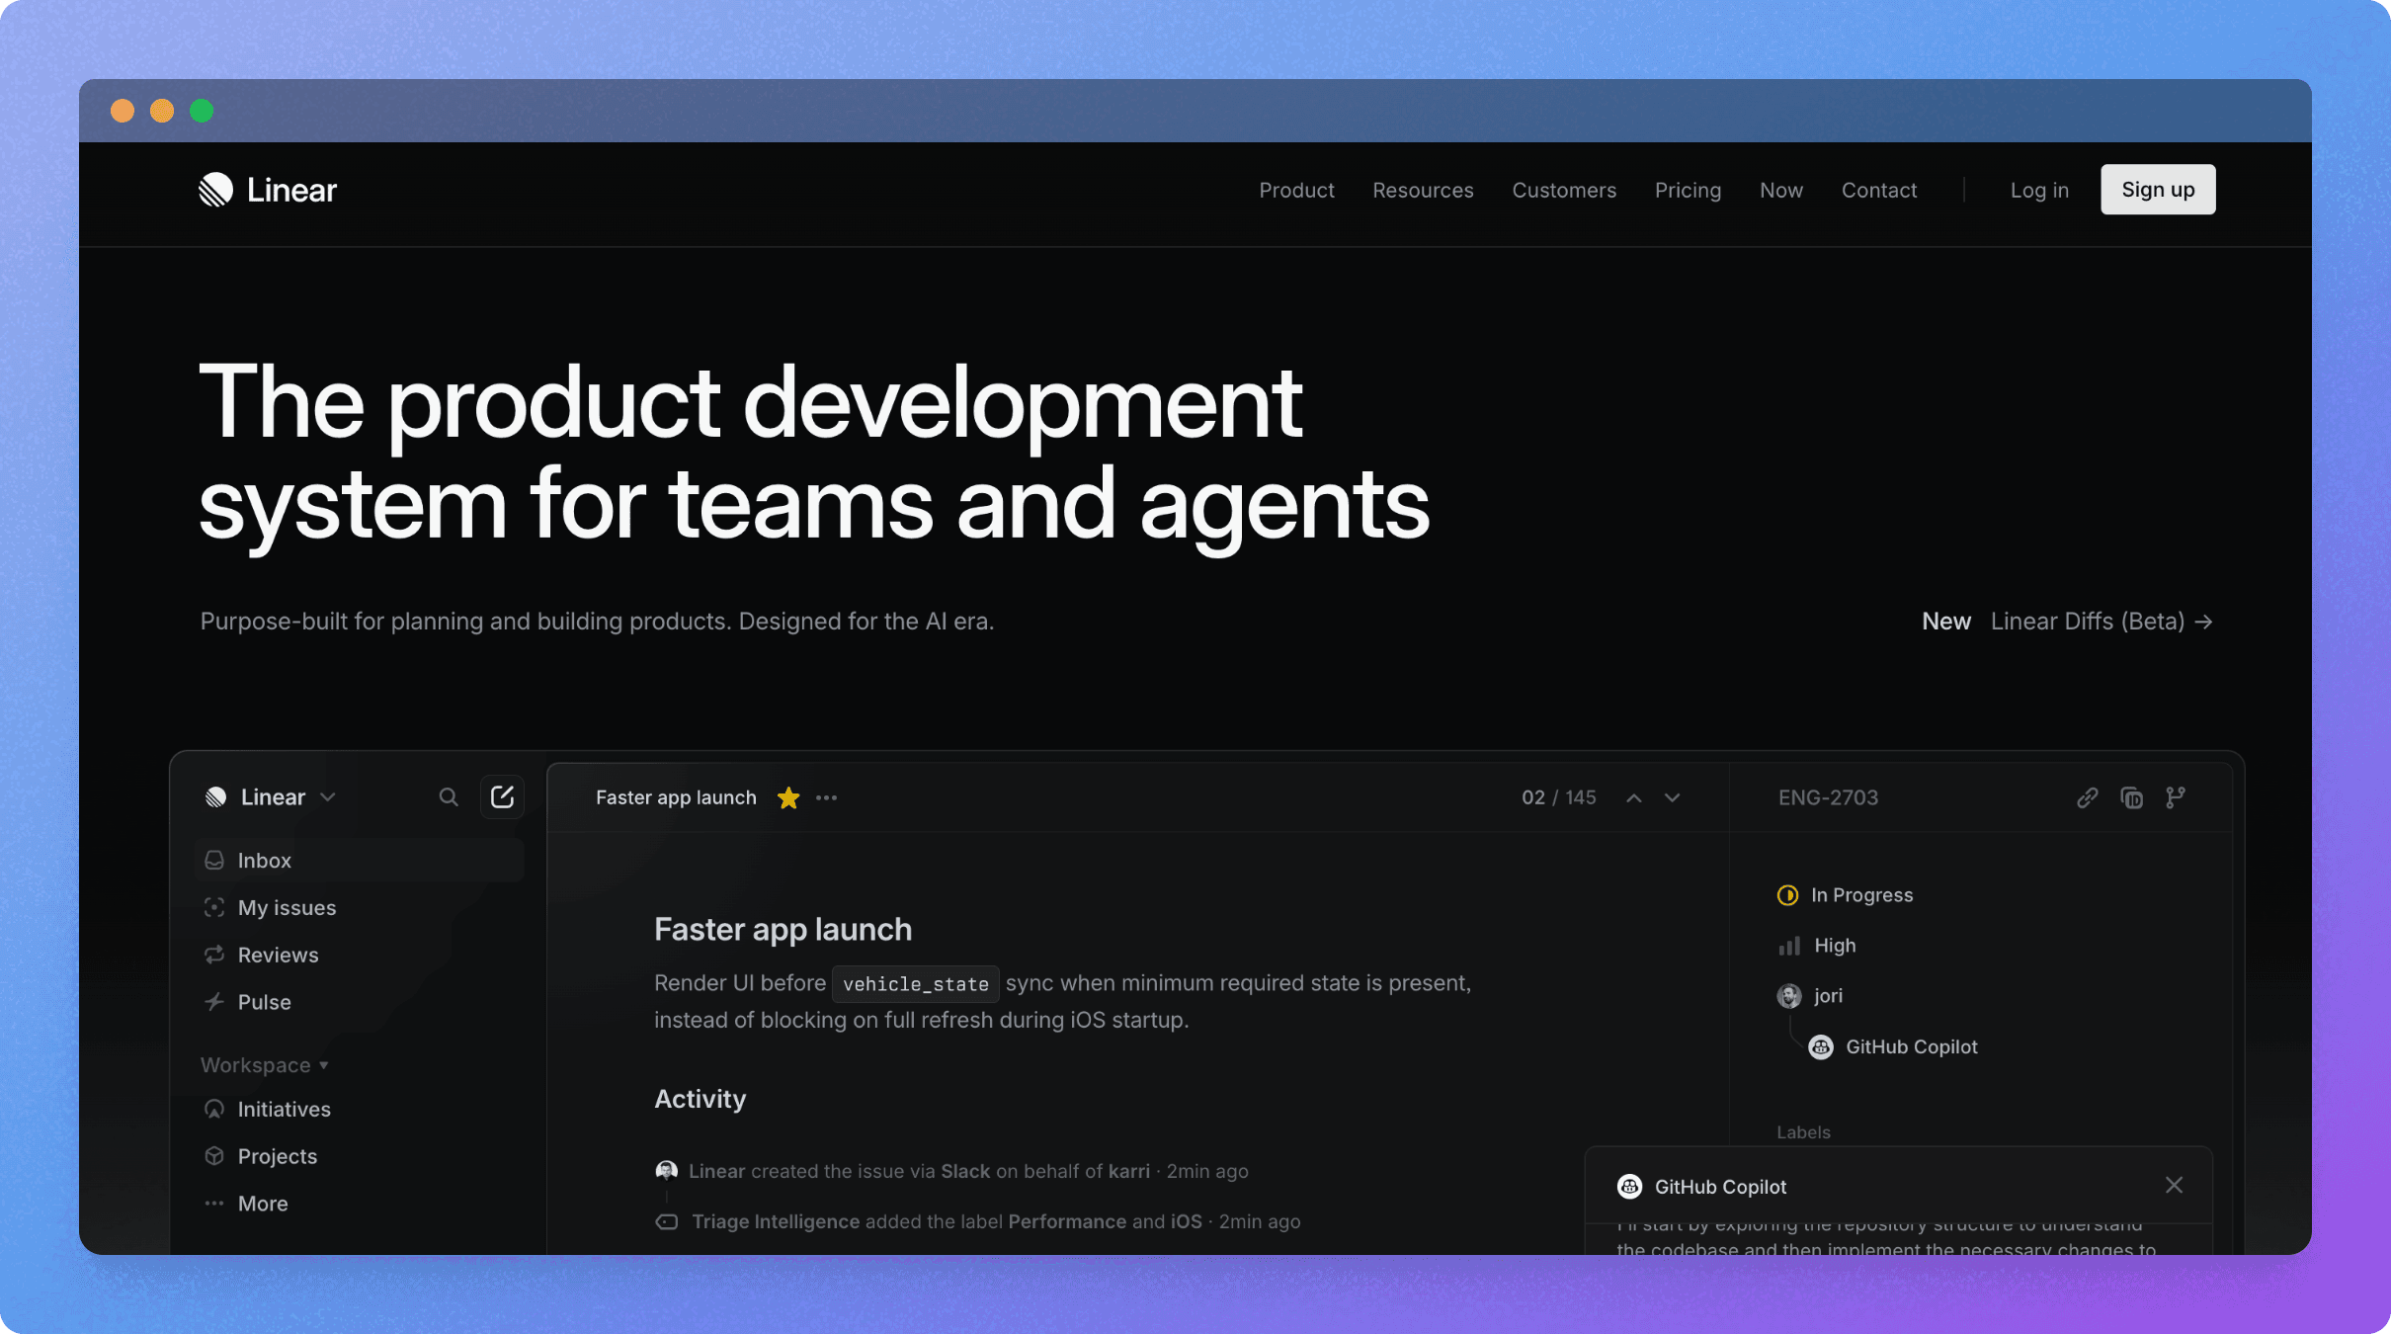The image size is (2391, 1334).
Task: Unfavorite the Faster app launch issue
Action: click(787, 797)
